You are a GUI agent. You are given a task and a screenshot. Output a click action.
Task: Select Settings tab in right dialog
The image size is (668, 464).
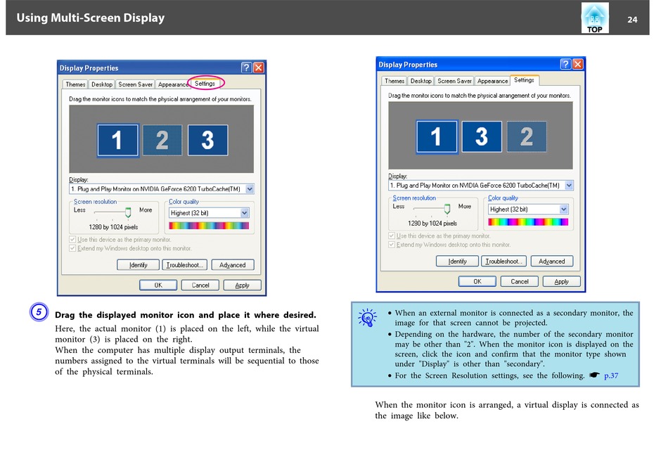[x=524, y=80]
